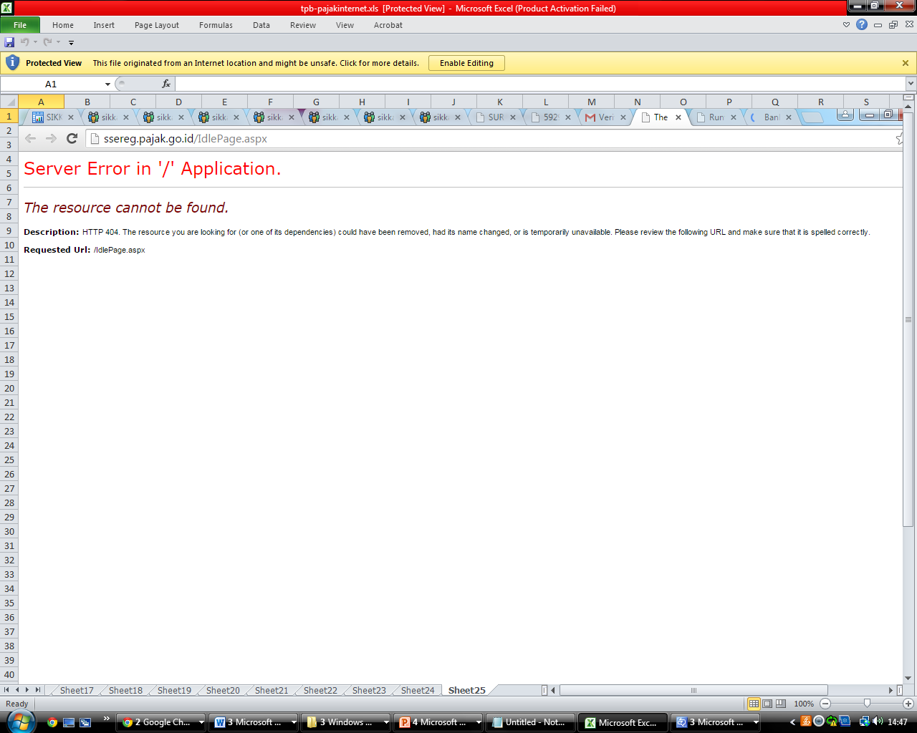Click the Insert Function fx icon
This screenshot has height=733, width=917.
click(166, 84)
